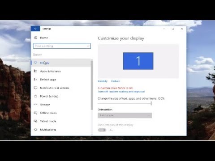Select Display in the System list

[x=61, y=63]
